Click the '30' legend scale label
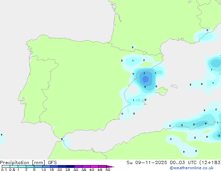 pyautogui.click(x=76, y=170)
